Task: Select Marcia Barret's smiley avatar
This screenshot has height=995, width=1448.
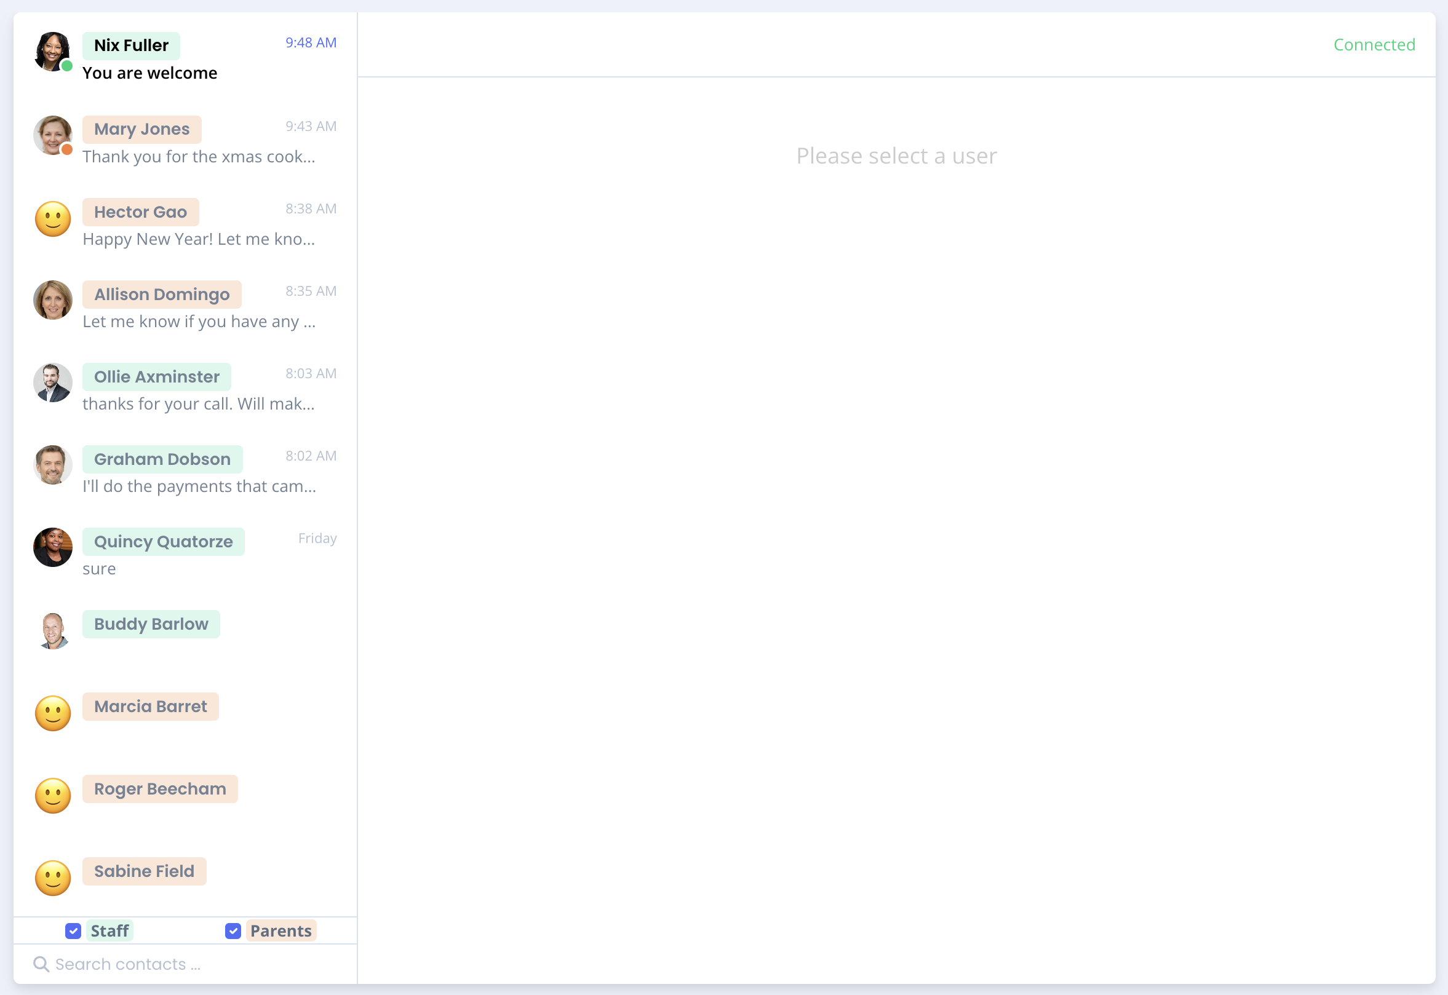Action: [52, 713]
